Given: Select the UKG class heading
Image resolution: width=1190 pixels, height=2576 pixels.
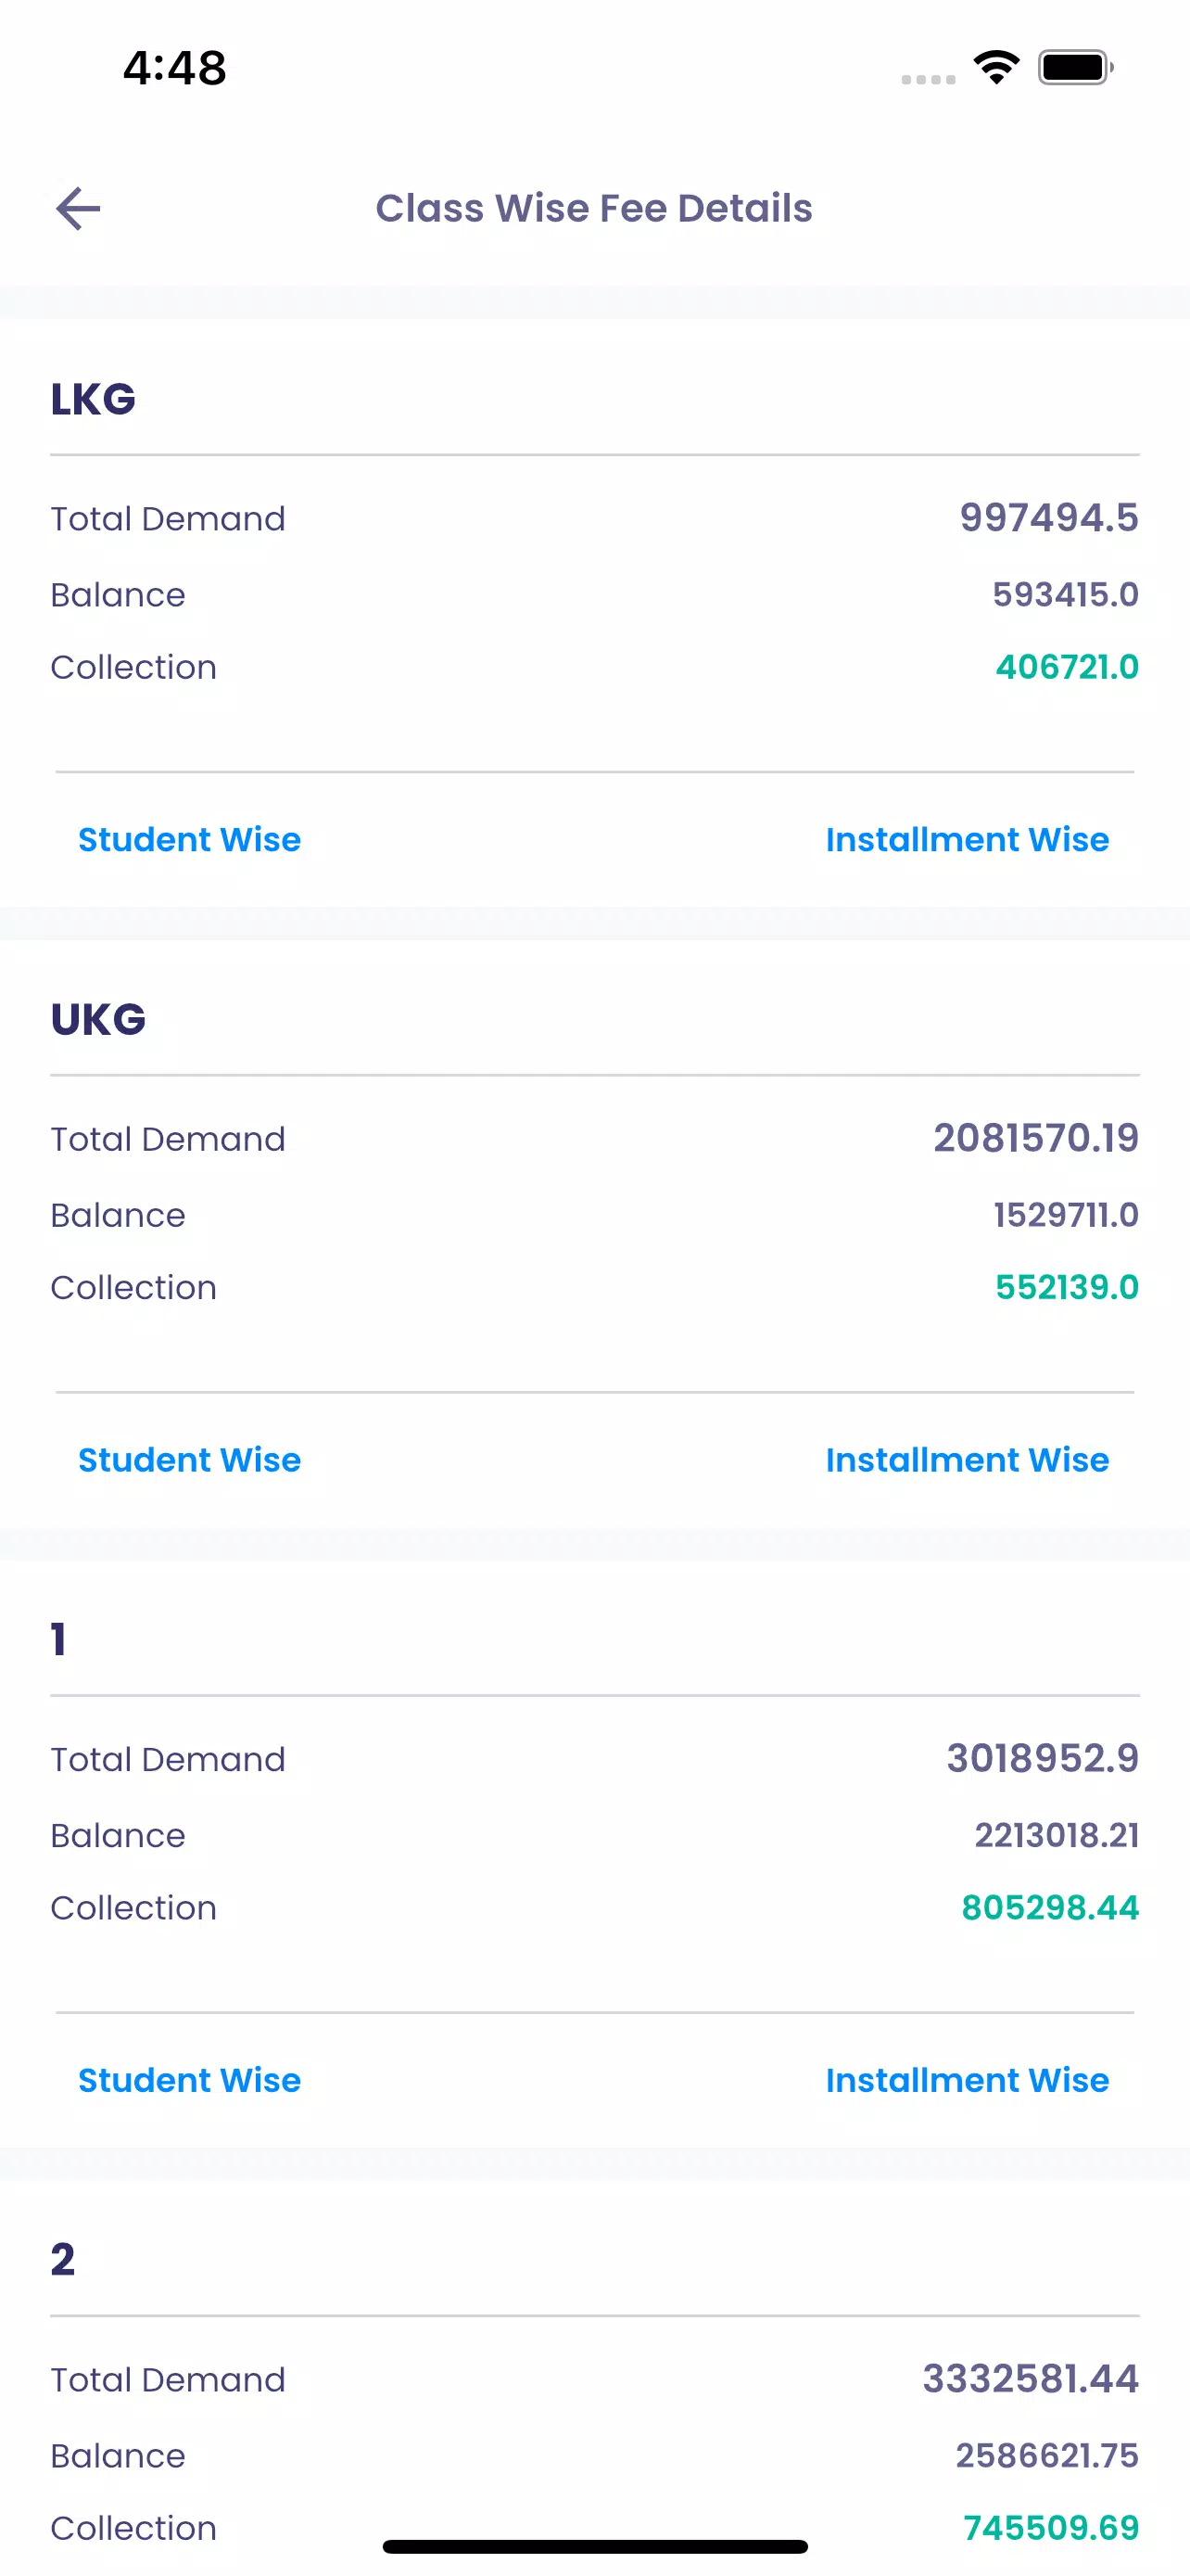Looking at the screenshot, I should (98, 1019).
